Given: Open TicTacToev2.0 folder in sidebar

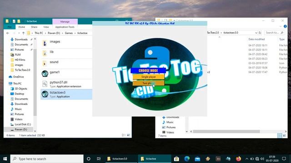Looking at the screenshot, I should pyautogui.click(x=22, y=70).
